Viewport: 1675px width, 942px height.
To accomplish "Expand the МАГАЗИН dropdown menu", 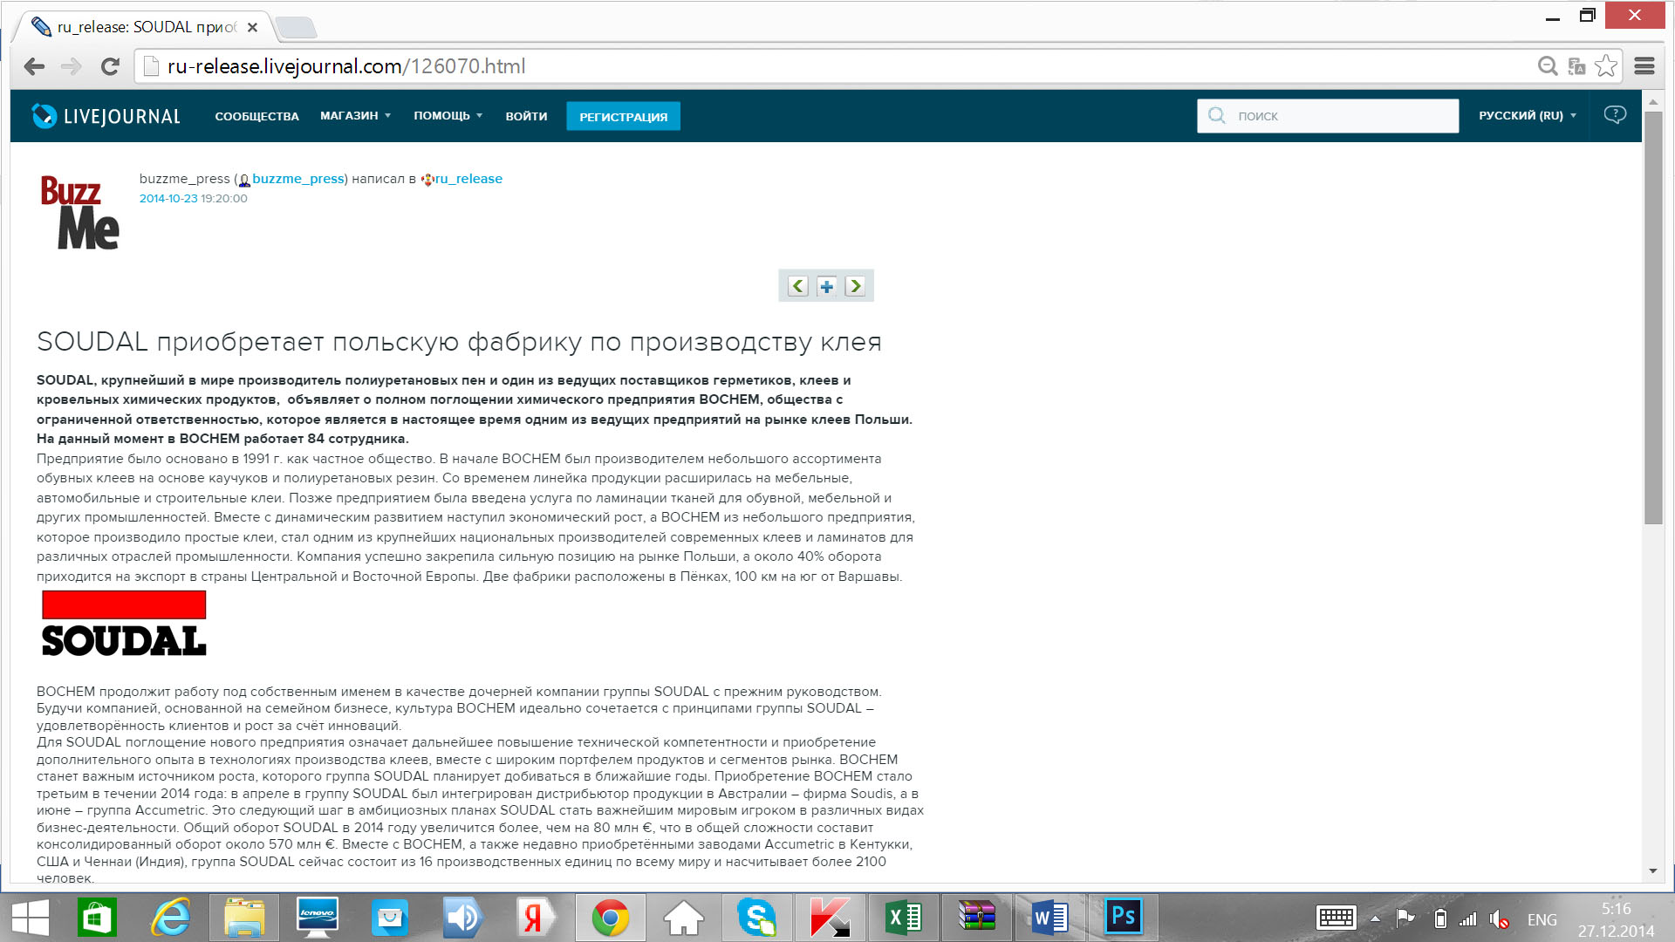I will coord(355,116).
